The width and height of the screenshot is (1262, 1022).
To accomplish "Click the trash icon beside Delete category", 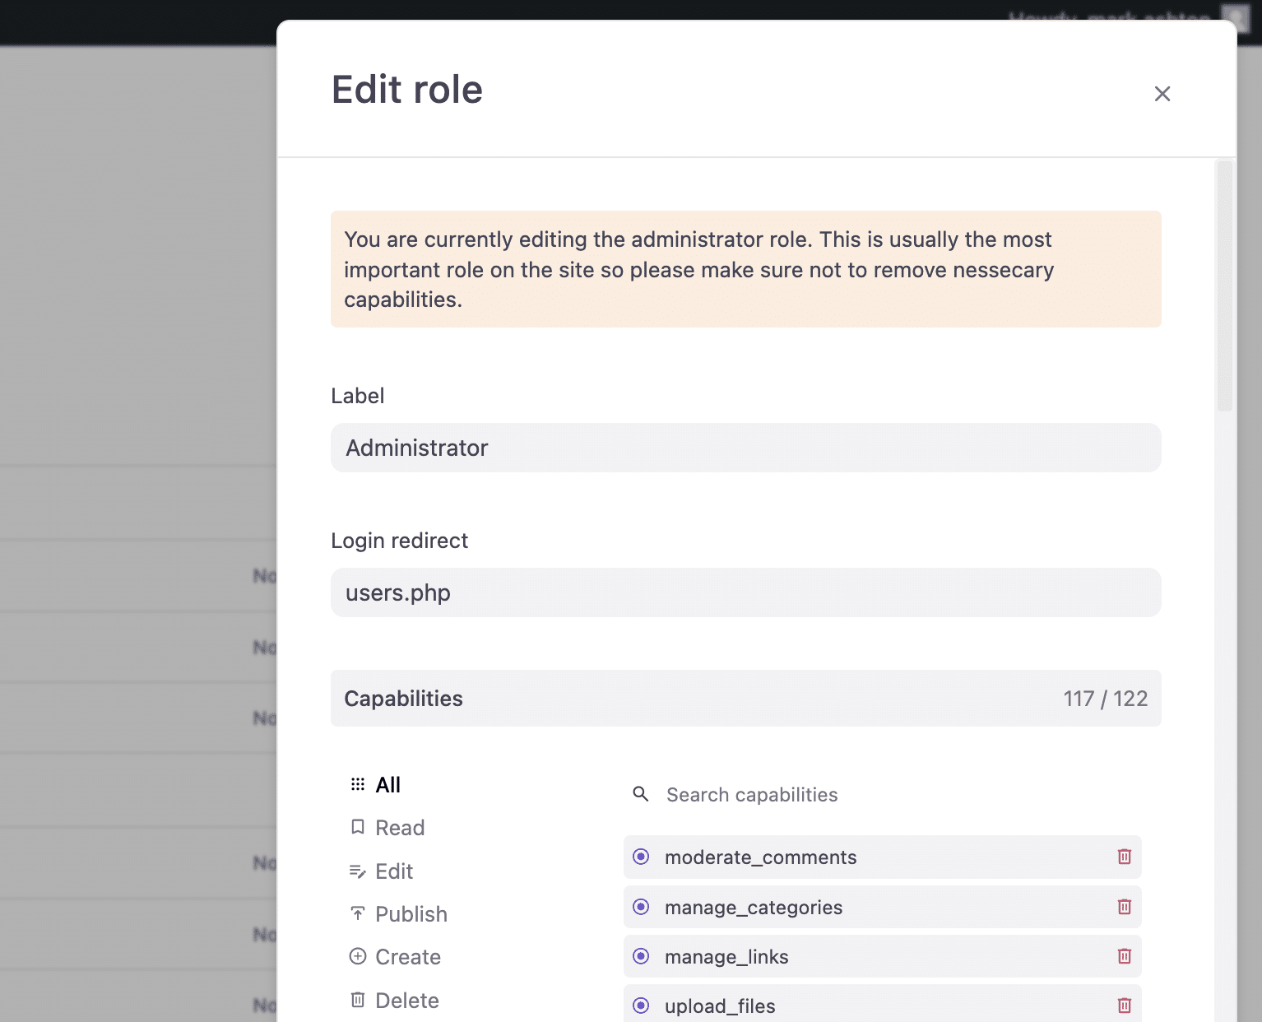I will 358,1000.
